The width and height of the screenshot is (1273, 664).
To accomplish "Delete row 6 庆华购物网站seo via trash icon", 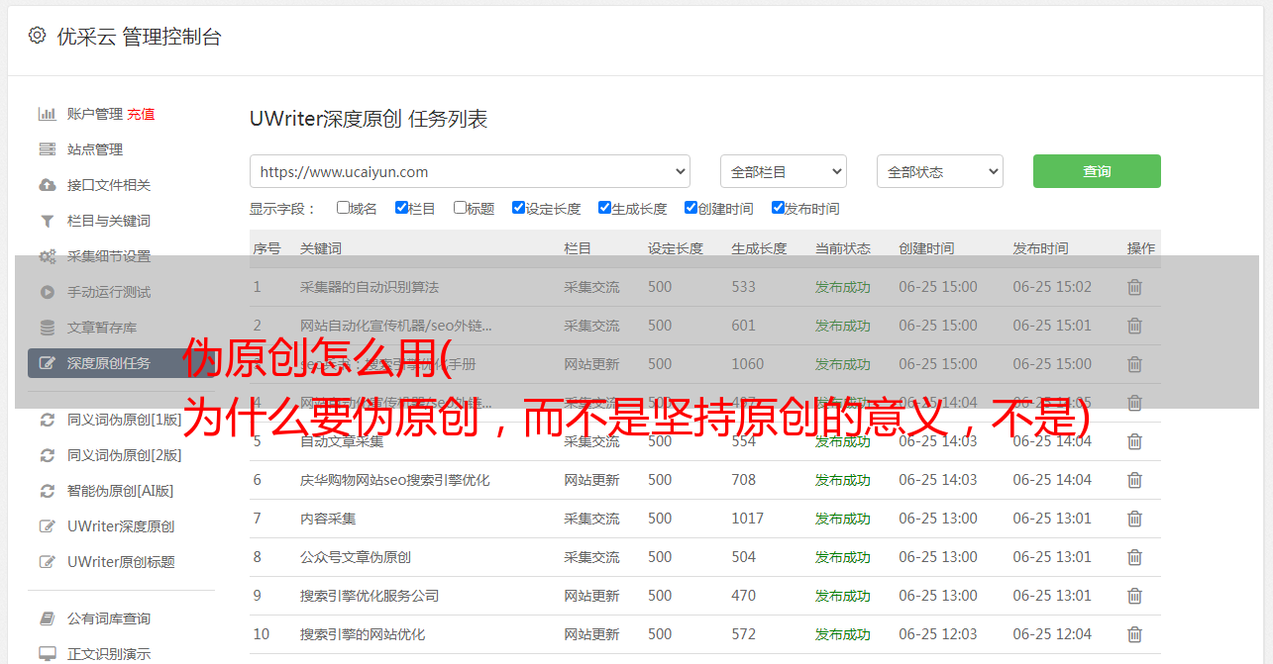I will tap(1134, 480).
